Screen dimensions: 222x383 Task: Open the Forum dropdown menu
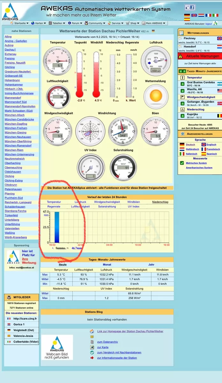pyautogui.click(x=75, y=23)
